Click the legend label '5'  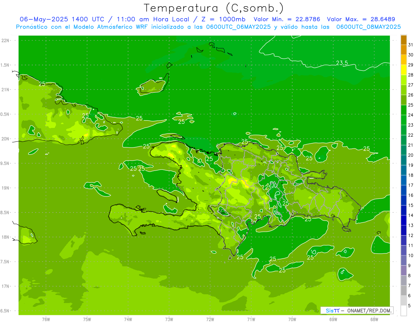point(409,306)
